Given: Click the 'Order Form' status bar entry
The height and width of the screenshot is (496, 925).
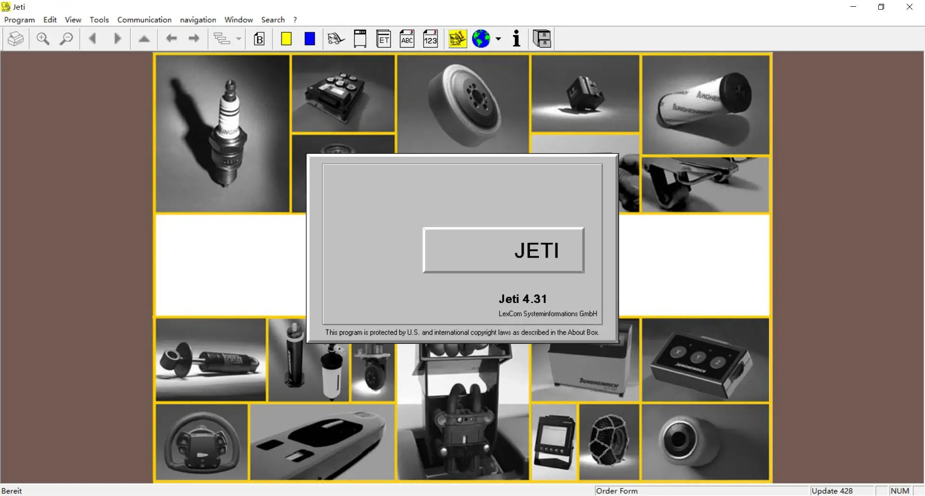Looking at the screenshot, I should (x=617, y=491).
